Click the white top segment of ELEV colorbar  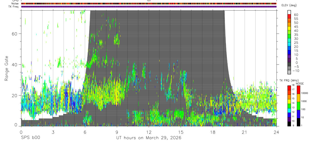tap(289, 12)
